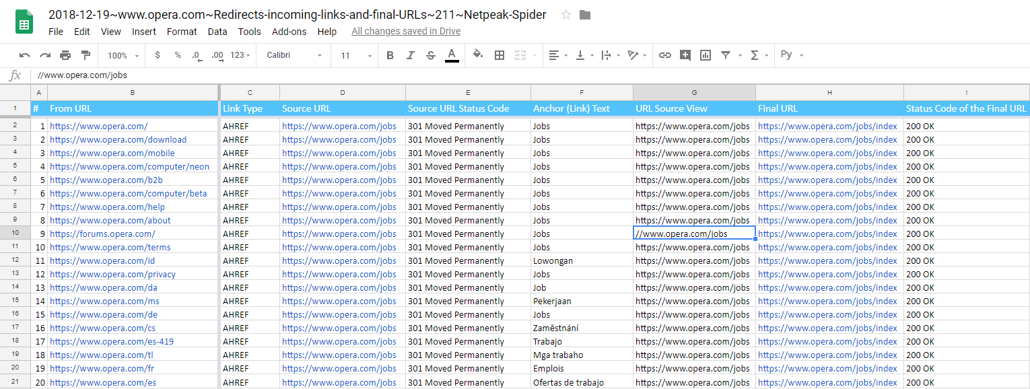Open the borders menu
The image size is (1030, 389).
pos(500,55)
